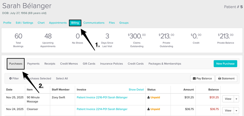244x116 pixels.
Task: Open the Edit / Settings tab
Action: (x=24, y=23)
